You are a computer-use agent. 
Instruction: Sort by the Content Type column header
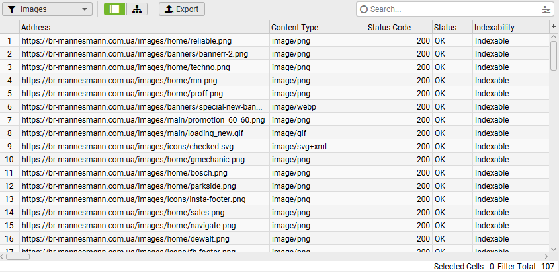[318, 27]
